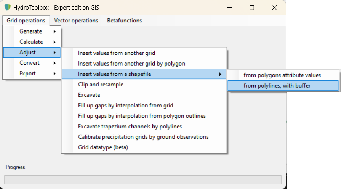Click the HydroToolbox app icon in title bar
This screenshot has height=189, width=341.
[8, 7]
